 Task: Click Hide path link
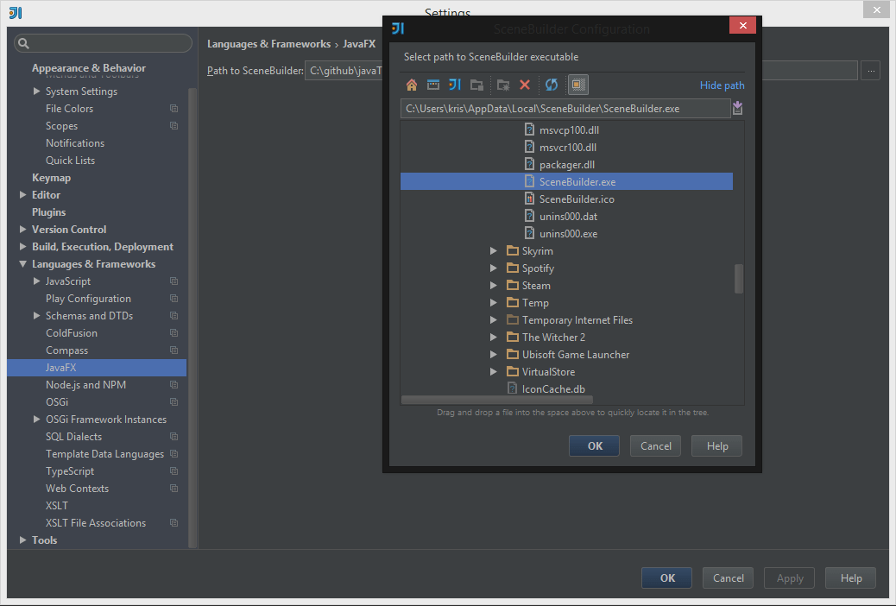point(722,85)
